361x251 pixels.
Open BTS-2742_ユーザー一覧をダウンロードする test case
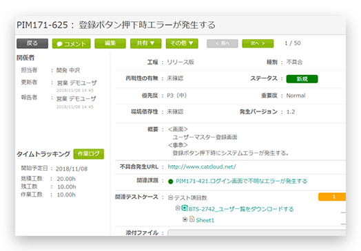tap(241, 209)
